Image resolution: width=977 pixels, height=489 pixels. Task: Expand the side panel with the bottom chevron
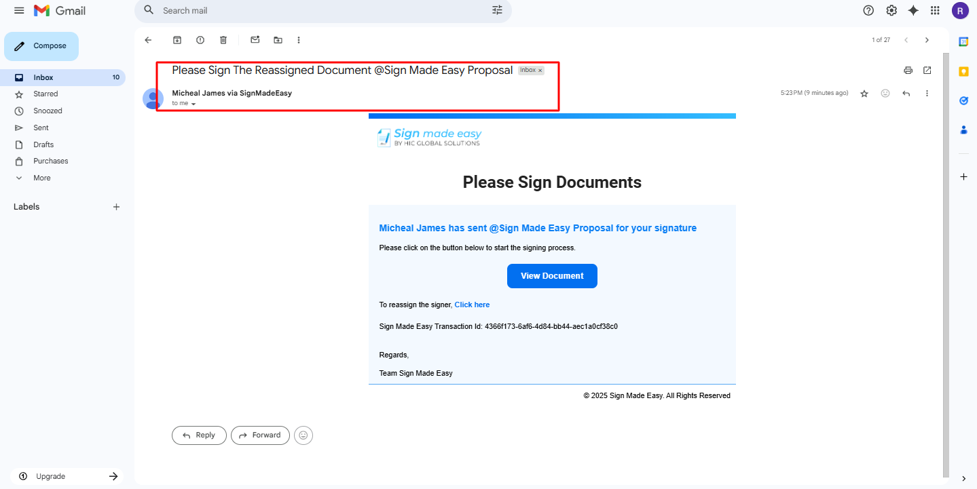point(963,478)
